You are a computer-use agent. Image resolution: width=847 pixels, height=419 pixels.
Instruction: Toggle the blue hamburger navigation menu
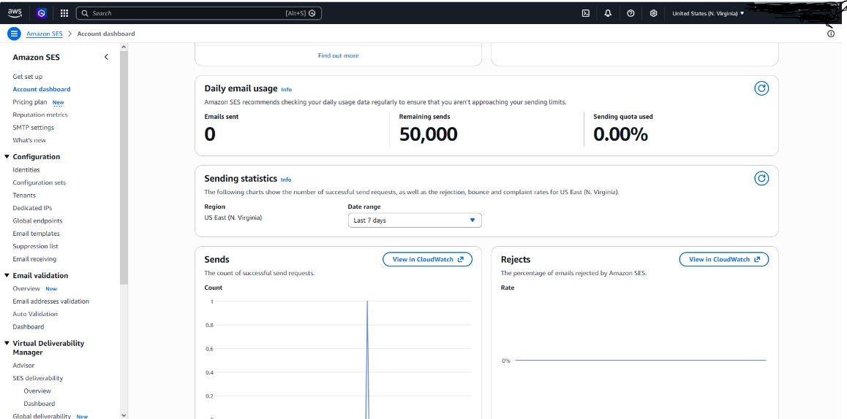15,34
